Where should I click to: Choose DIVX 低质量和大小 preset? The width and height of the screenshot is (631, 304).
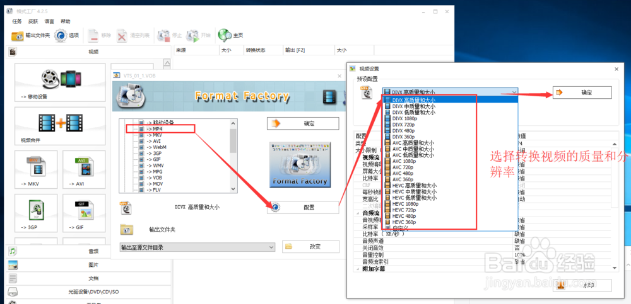(450, 113)
